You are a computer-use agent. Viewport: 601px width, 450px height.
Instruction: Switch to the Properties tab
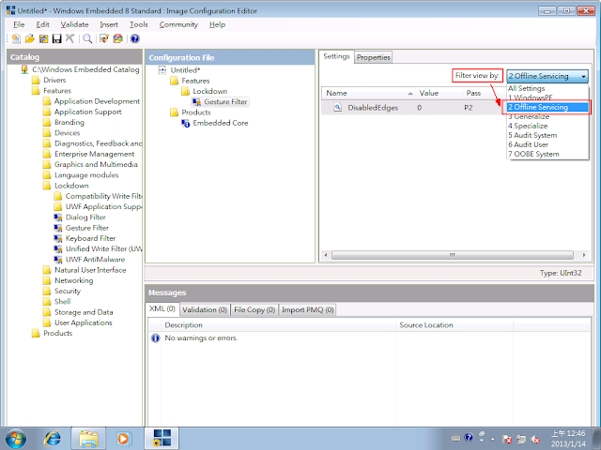[374, 57]
